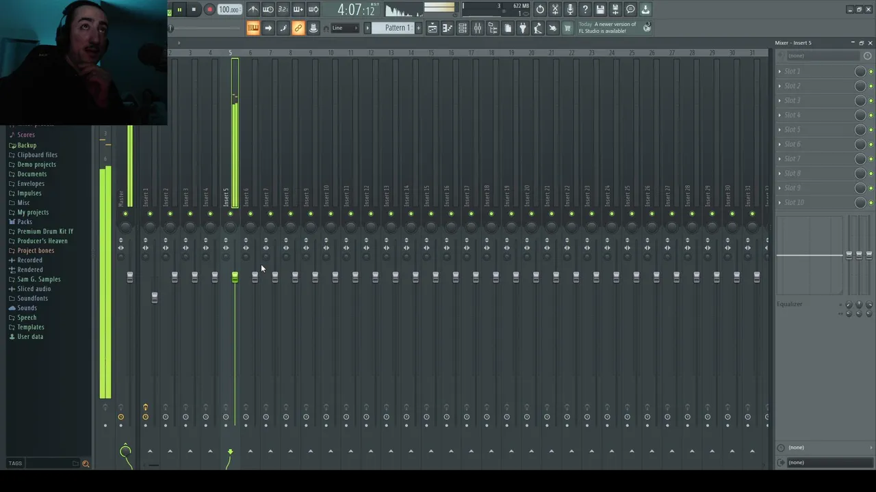This screenshot has width=876, height=492.
Task: Toggle the Master track mute LED
Action: point(125,215)
